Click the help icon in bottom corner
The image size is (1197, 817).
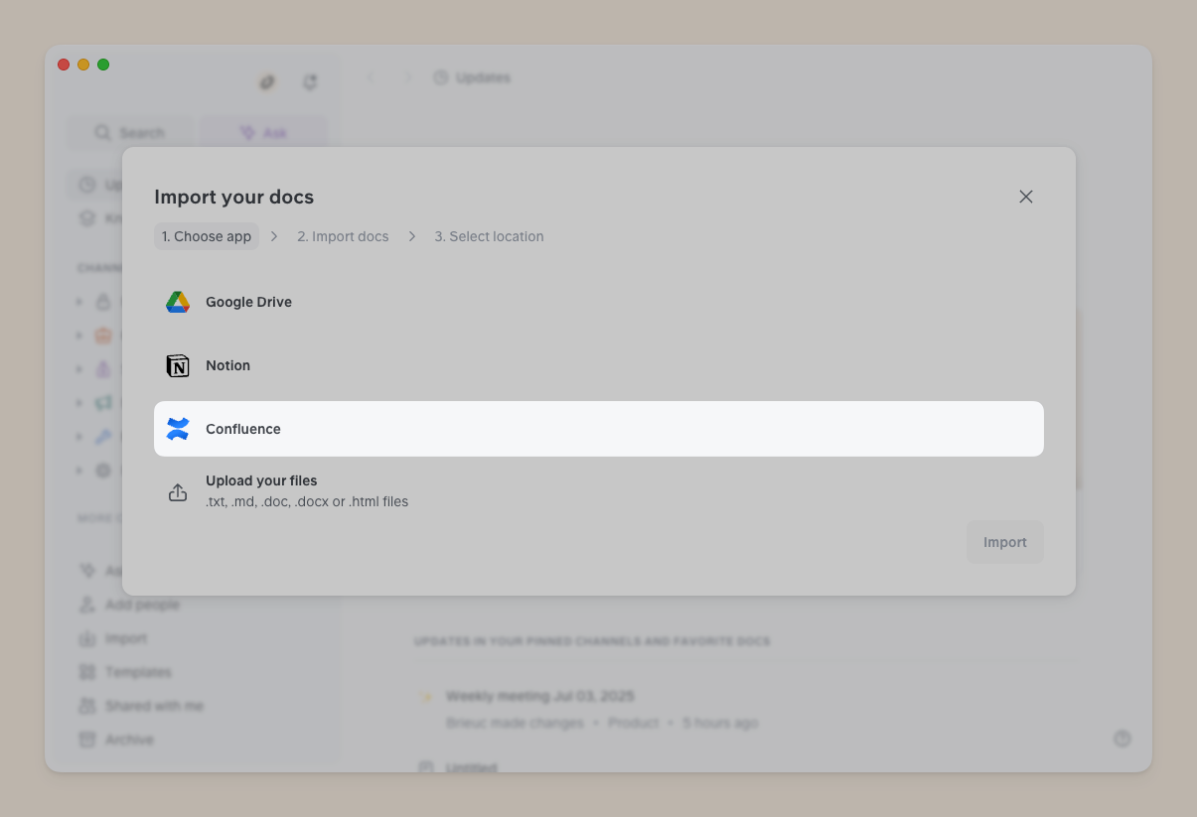tap(1122, 739)
